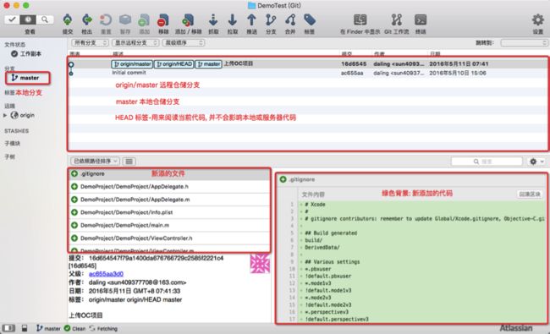Click the DemoTest folder icon in title bar

pyautogui.click(x=251, y=5)
